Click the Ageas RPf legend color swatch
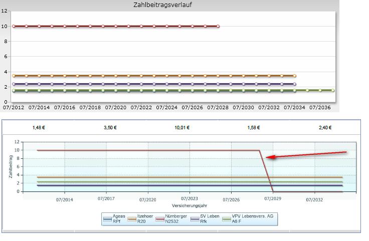 tap(107, 219)
